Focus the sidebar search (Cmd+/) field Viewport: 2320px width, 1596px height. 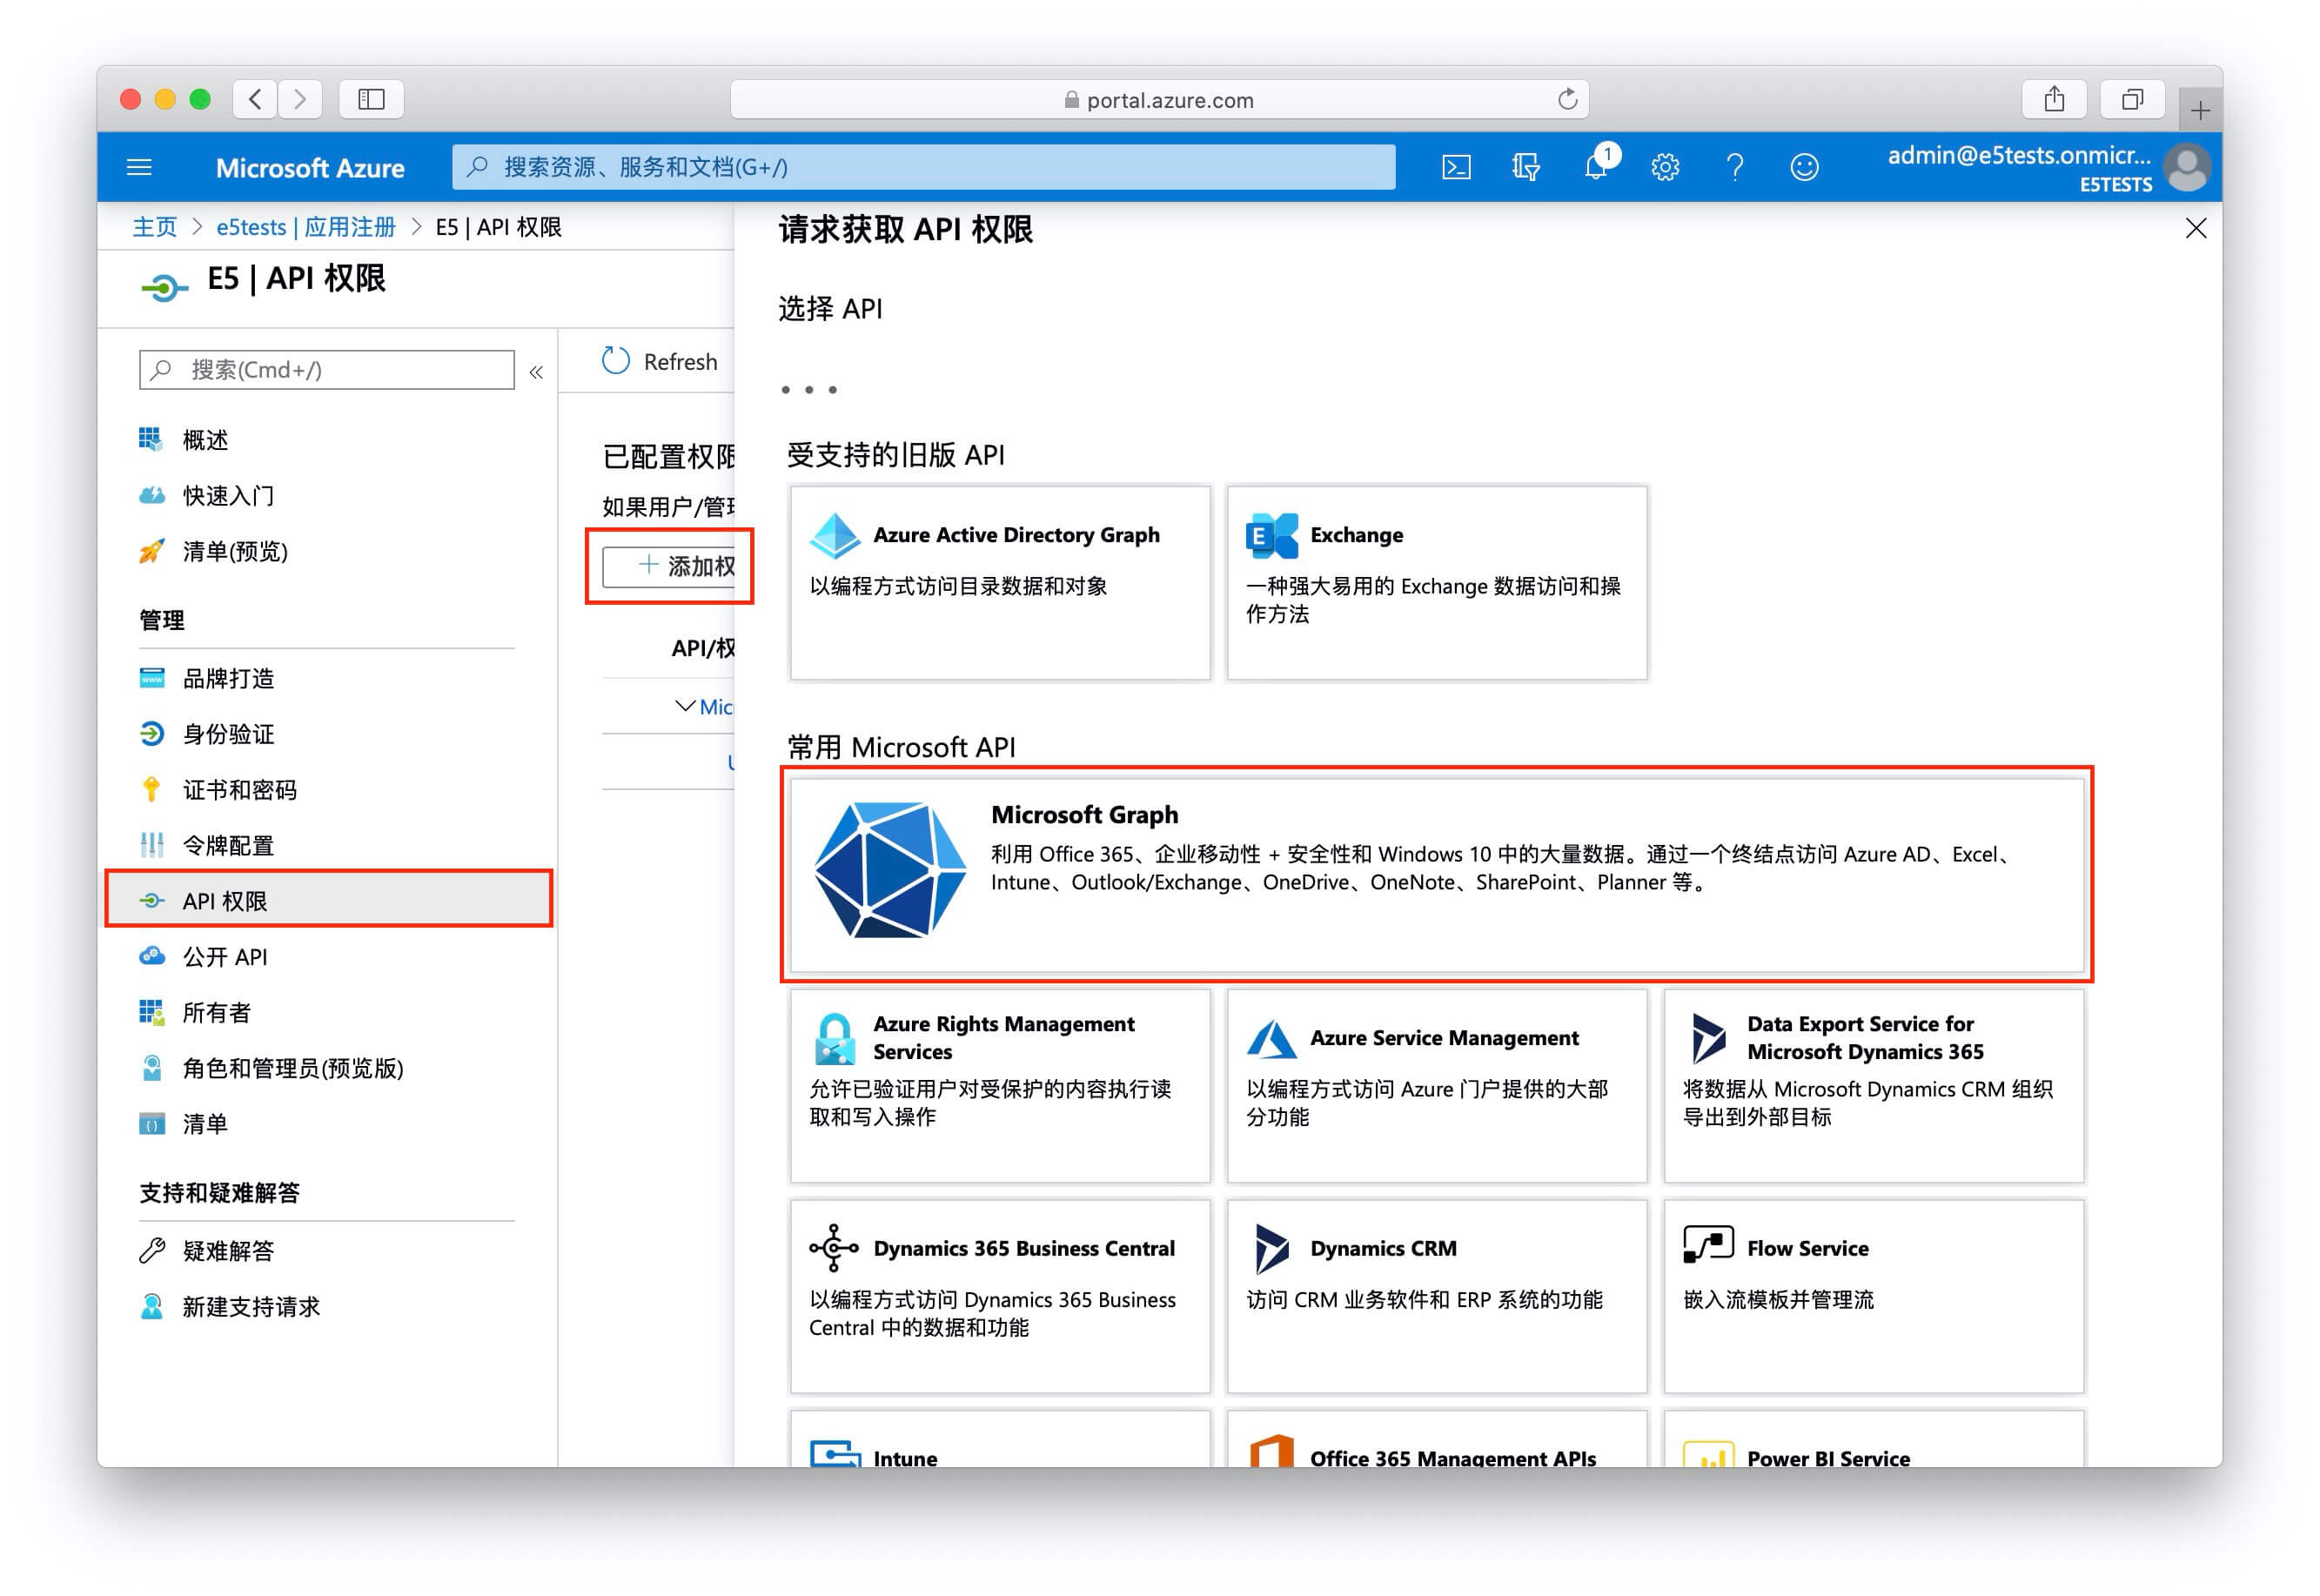[326, 370]
